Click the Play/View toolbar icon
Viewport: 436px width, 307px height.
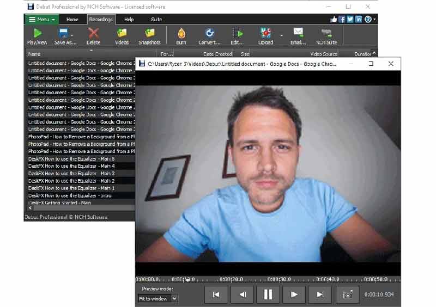coord(37,36)
